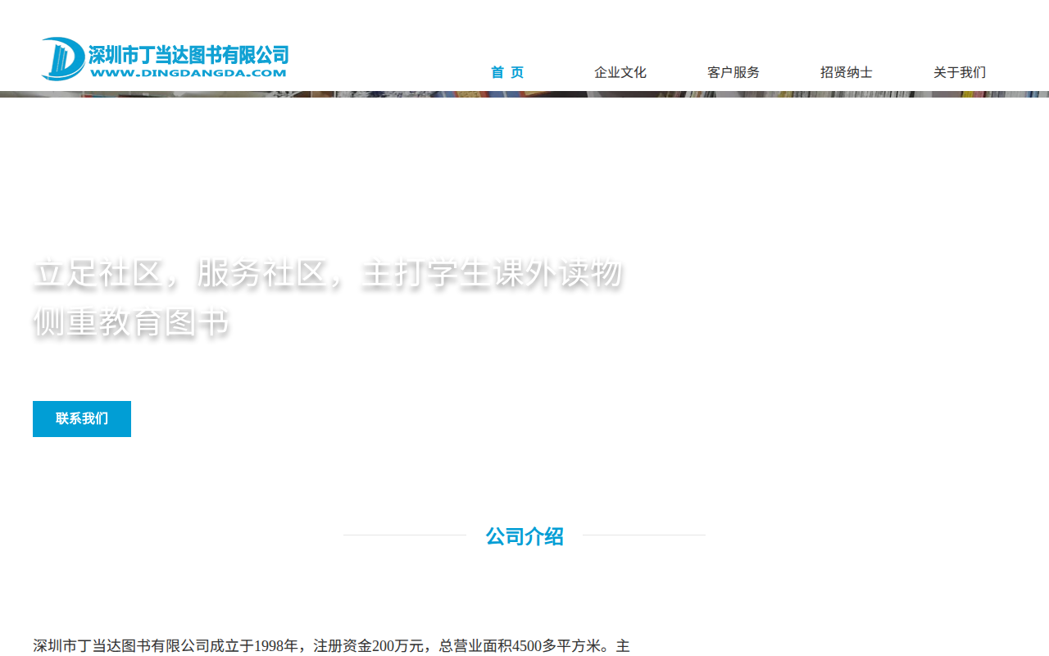
Task: Click the slogan line 侧重教育图书
Action: tap(131, 322)
